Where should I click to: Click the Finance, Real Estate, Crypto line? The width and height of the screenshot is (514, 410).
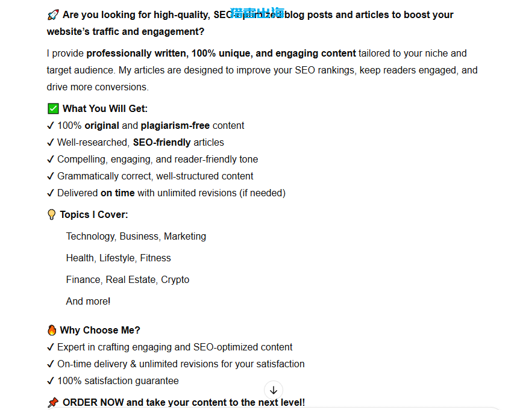[128, 280]
